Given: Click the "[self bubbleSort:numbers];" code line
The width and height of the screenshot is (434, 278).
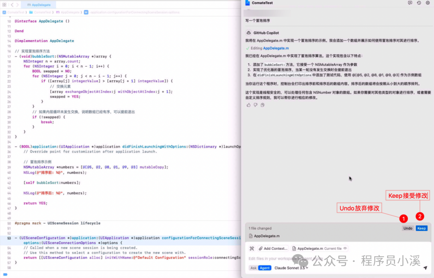Looking at the screenshot, I should (52, 183).
